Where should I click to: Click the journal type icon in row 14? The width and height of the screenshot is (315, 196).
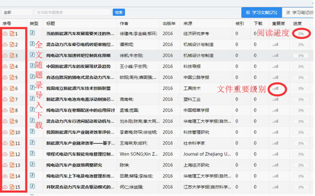click(33, 175)
